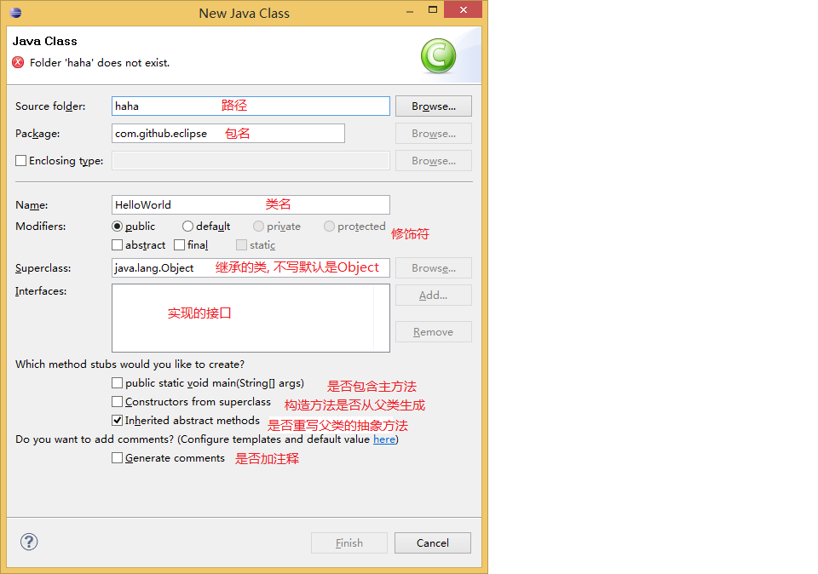Click the red error icon beside the message

(18, 62)
